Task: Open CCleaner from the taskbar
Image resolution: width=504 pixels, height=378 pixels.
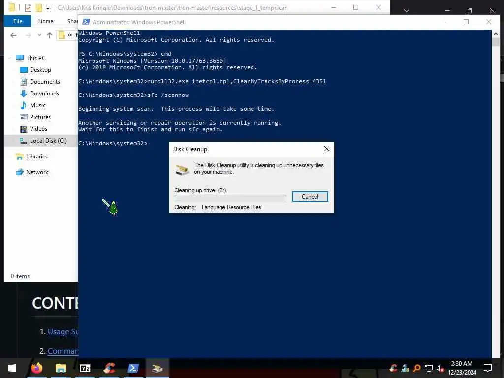Action: (x=109, y=368)
